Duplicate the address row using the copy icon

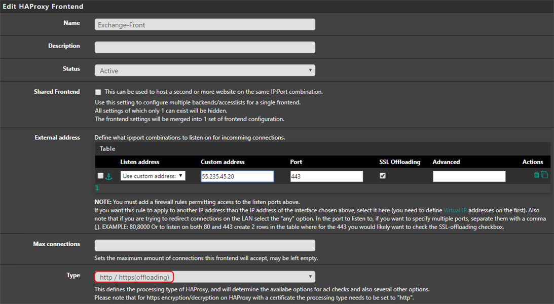(x=544, y=175)
